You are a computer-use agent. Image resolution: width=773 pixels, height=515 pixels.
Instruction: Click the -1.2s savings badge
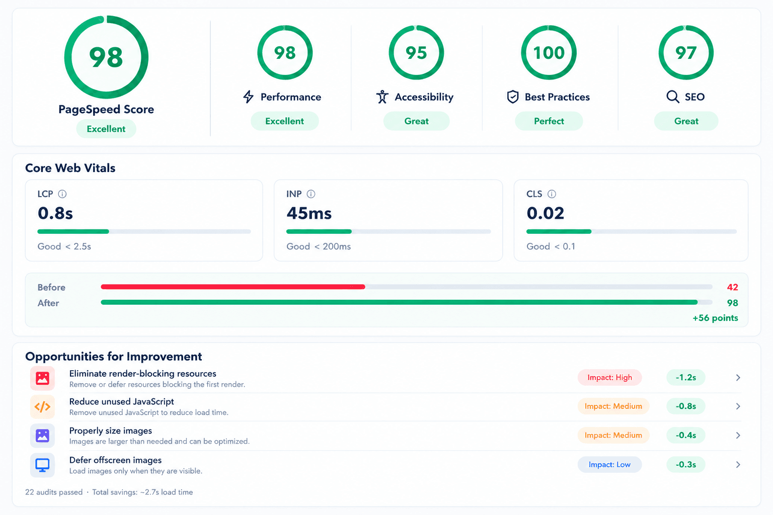coord(686,378)
